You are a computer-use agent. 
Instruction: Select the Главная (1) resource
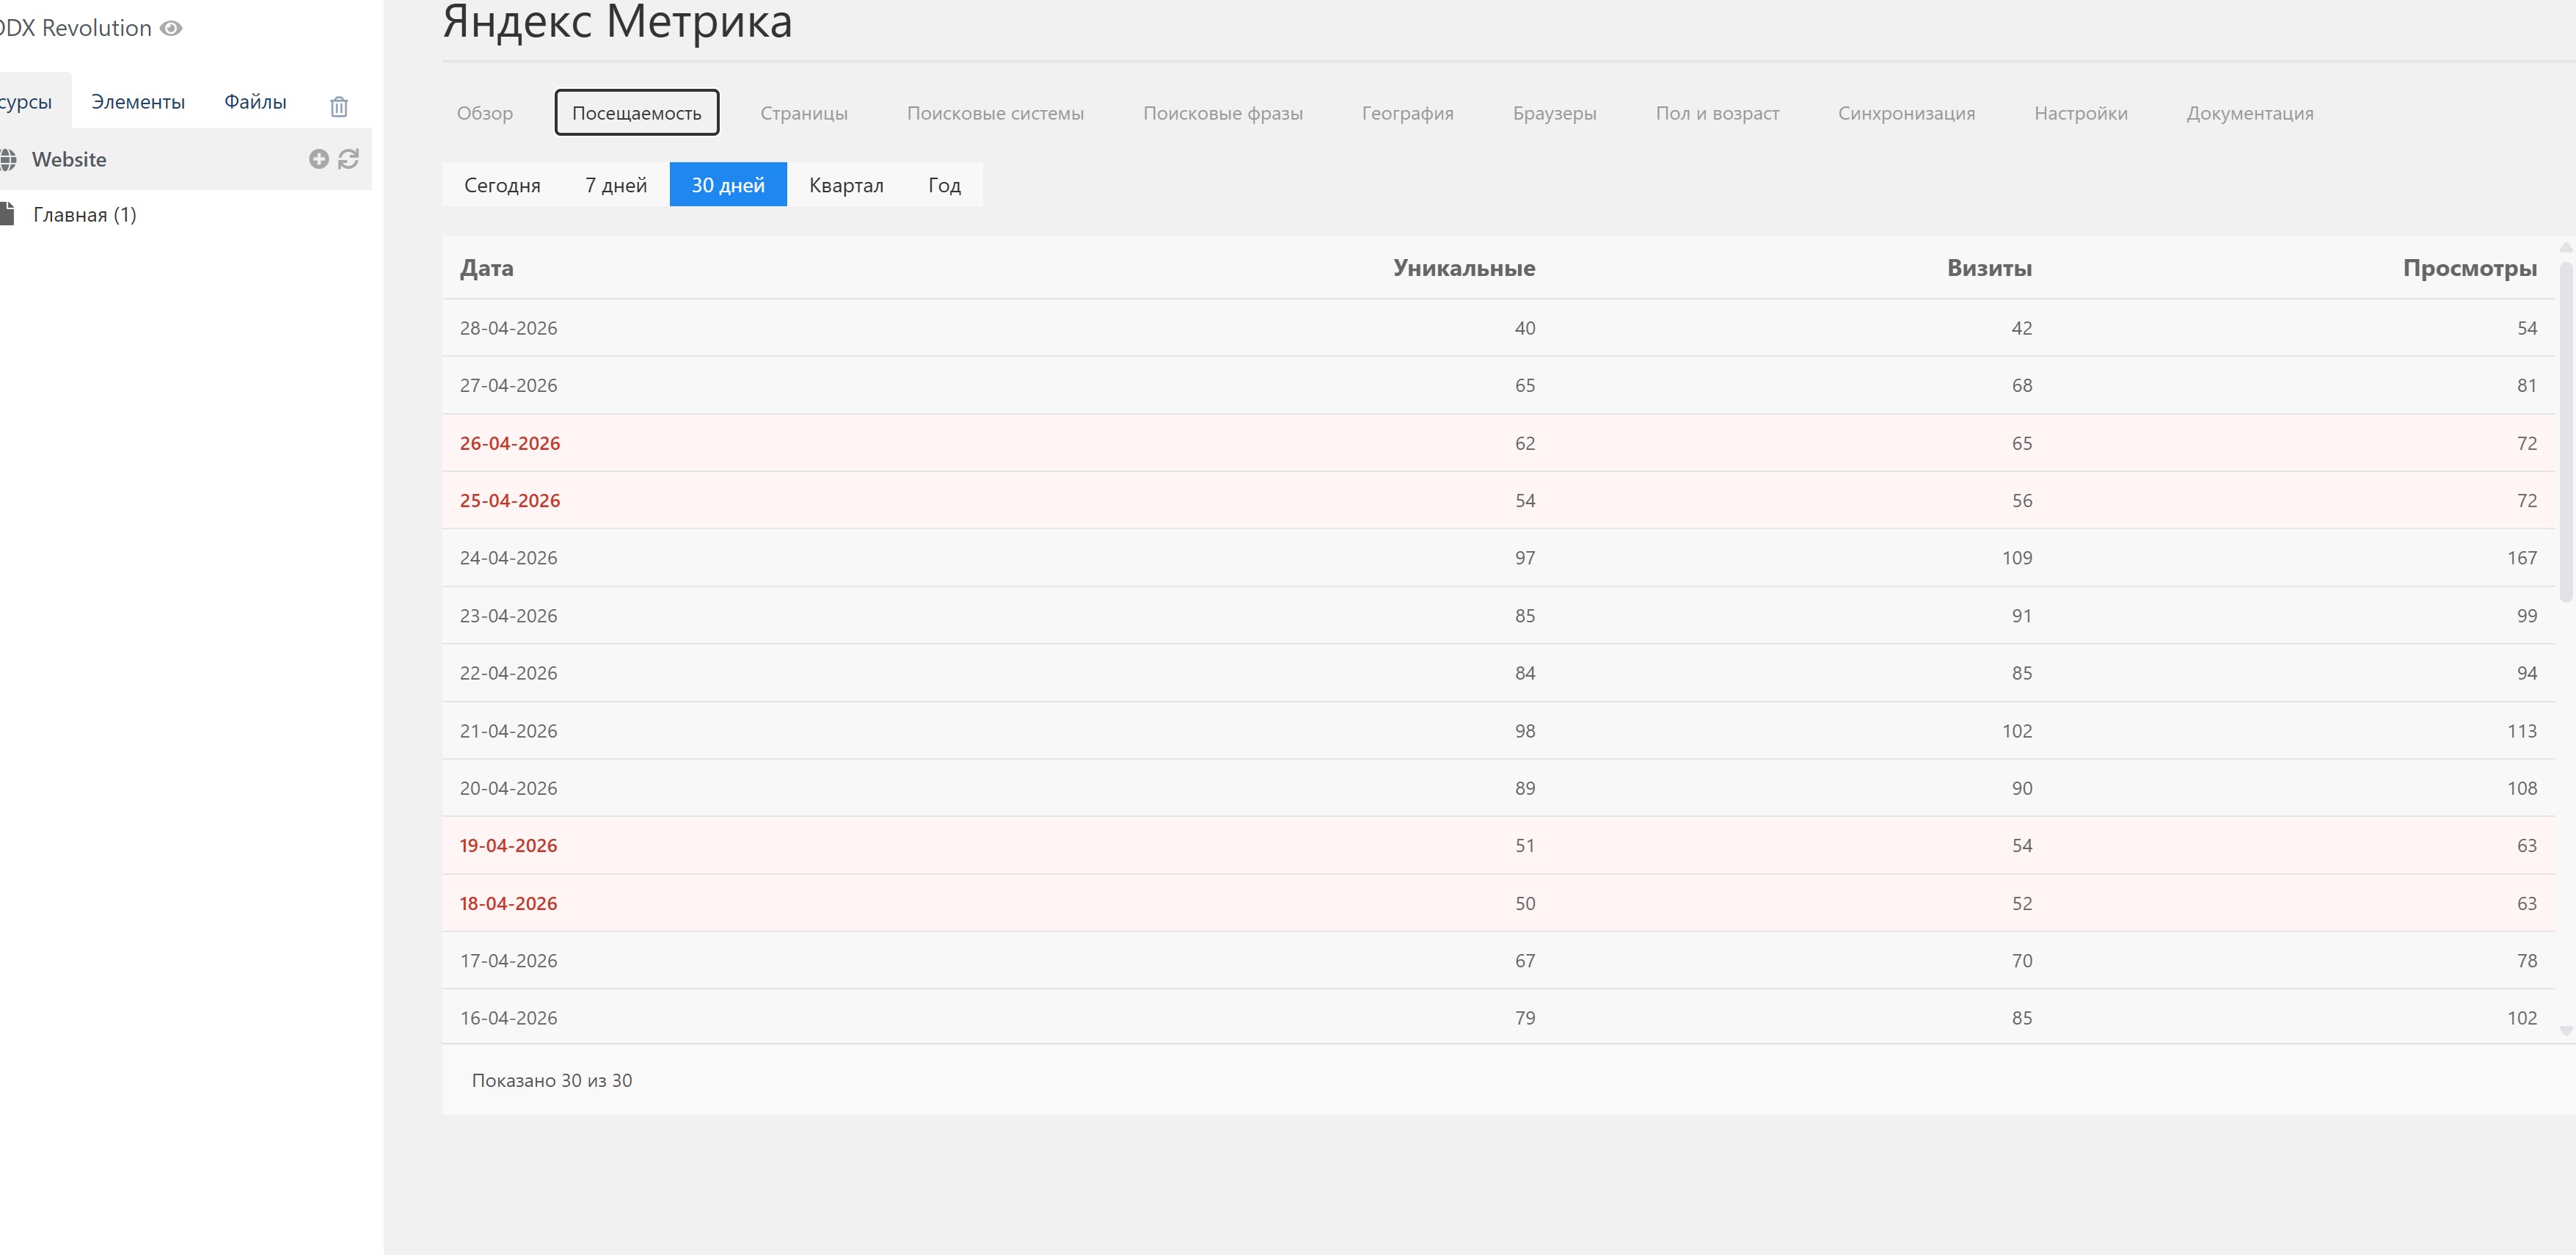[x=84, y=215]
